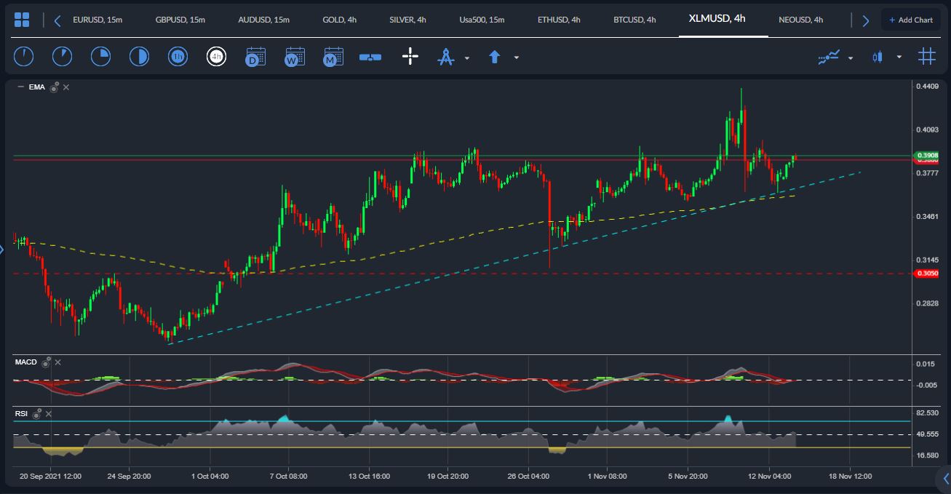The height and width of the screenshot is (494, 951).
Task: Click the red 0.3050 price level marker
Action: pyautogui.click(x=927, y=274)
